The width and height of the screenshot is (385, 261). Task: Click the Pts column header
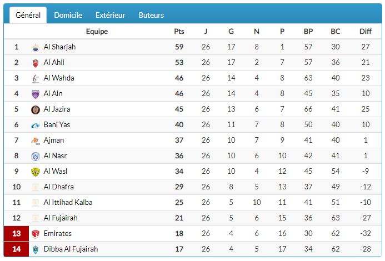coord(179,32)
